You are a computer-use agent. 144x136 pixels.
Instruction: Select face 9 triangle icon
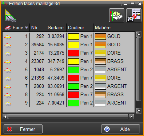click(8, 103)
